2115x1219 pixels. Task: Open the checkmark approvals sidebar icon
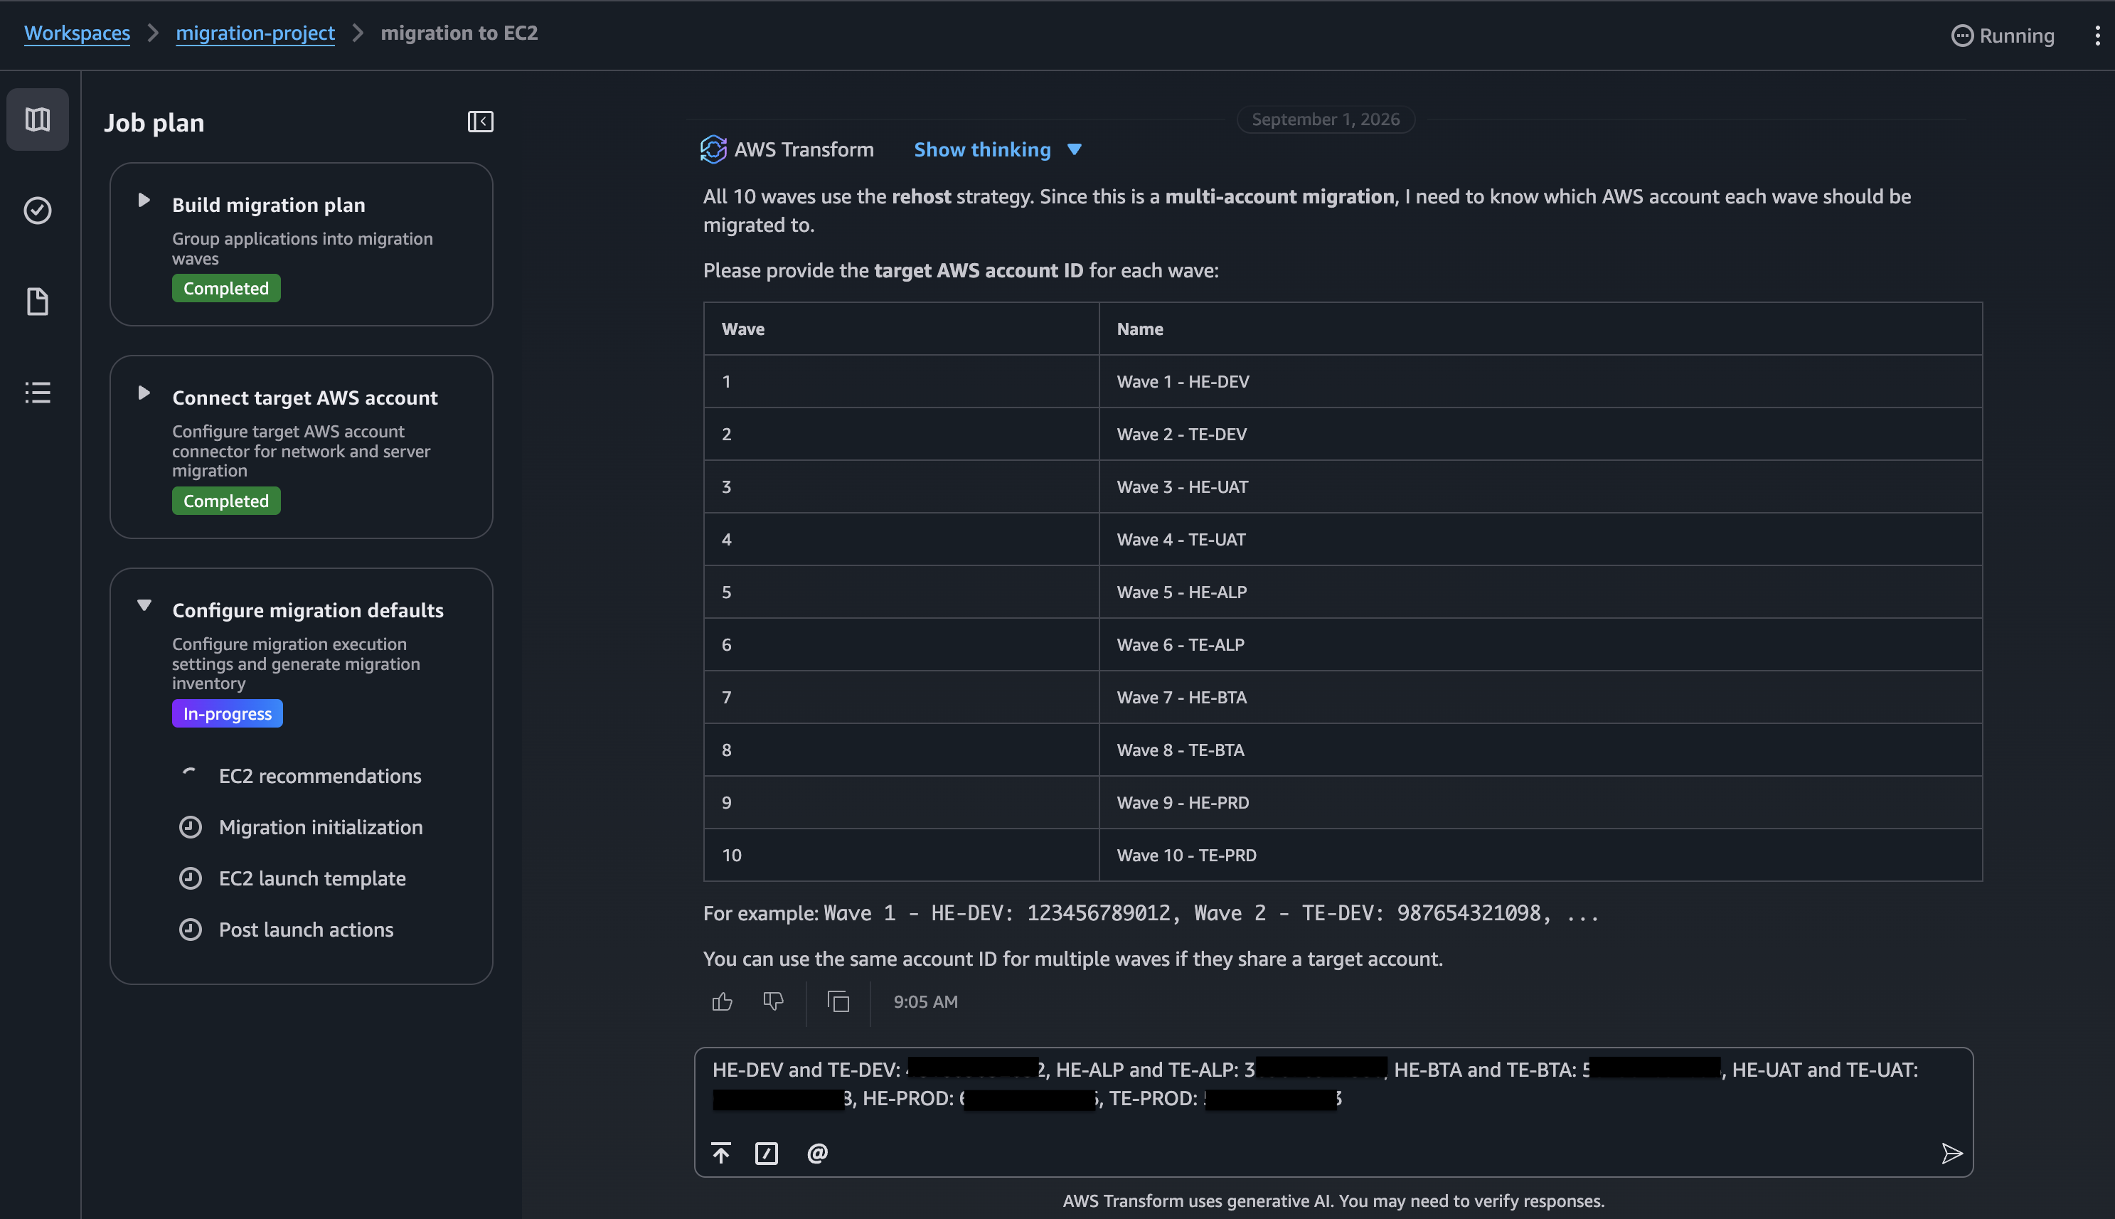38,210
